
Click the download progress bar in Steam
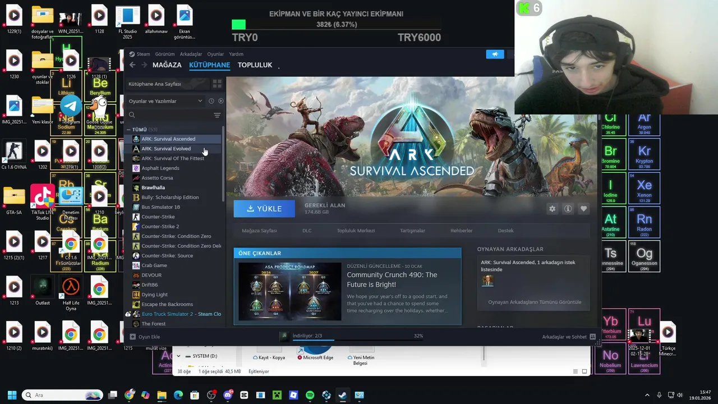coord(358,339)
